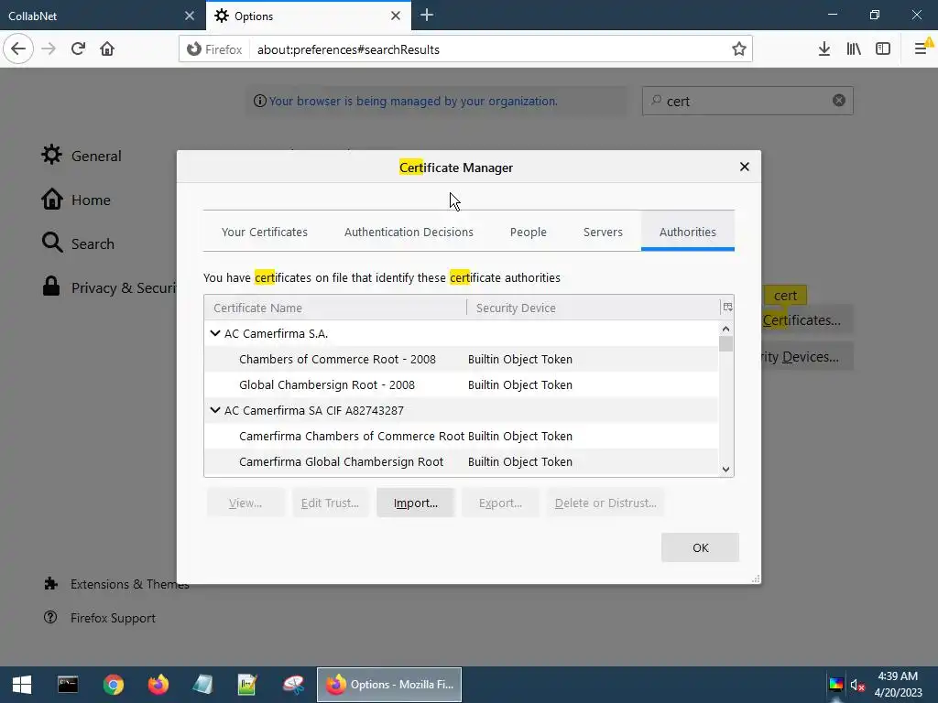Viewport: 938px width, 703px height.
Task: Click the Firefox identity icon in address bar
Action: (194, 49)
